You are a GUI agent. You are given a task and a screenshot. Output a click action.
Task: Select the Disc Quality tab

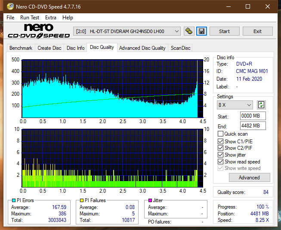click(x=102, y=47)
